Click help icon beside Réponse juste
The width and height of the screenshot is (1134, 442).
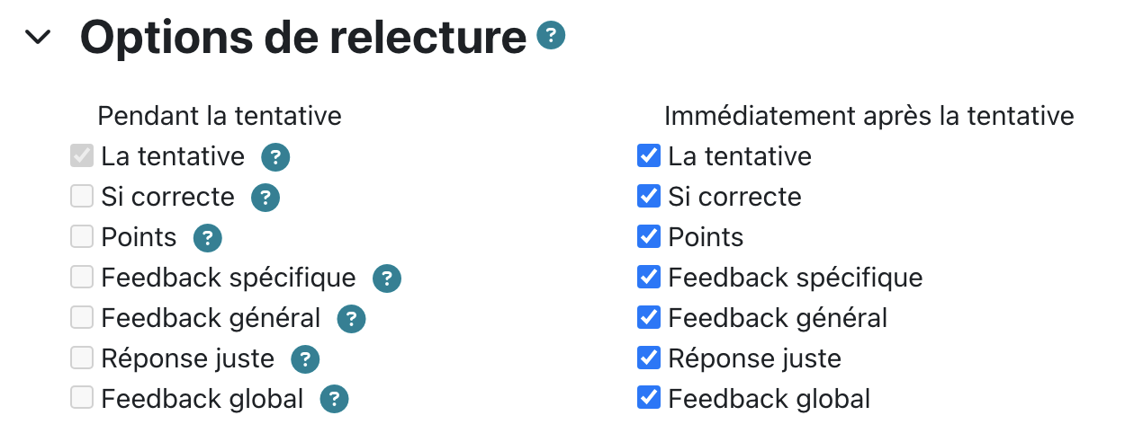pyautogui.click(x=305, y=359)
